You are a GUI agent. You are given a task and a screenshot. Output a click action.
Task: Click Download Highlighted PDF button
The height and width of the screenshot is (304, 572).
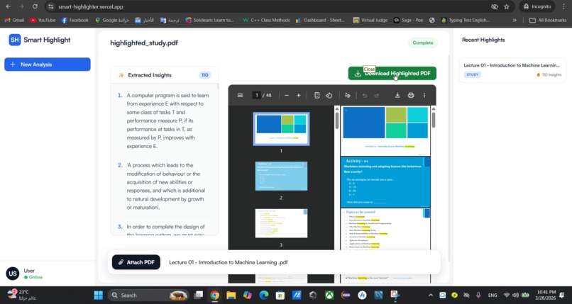[392, 73]
